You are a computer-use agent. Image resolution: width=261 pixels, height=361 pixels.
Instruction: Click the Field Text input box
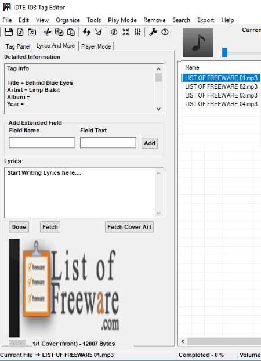(108, 143)
